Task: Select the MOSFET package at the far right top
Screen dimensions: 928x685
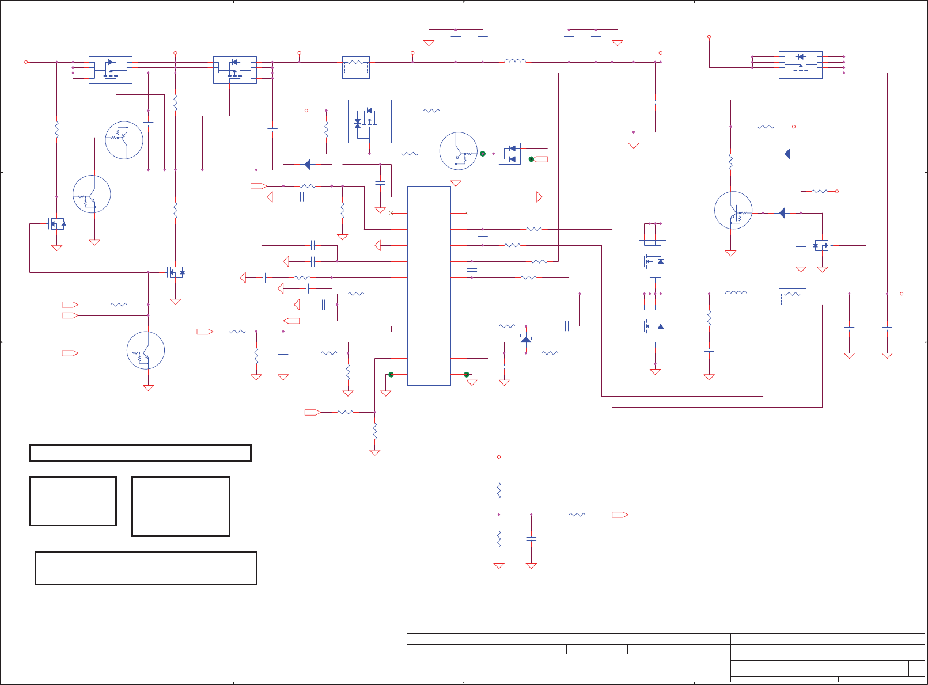Action: [x=800, y=65]
